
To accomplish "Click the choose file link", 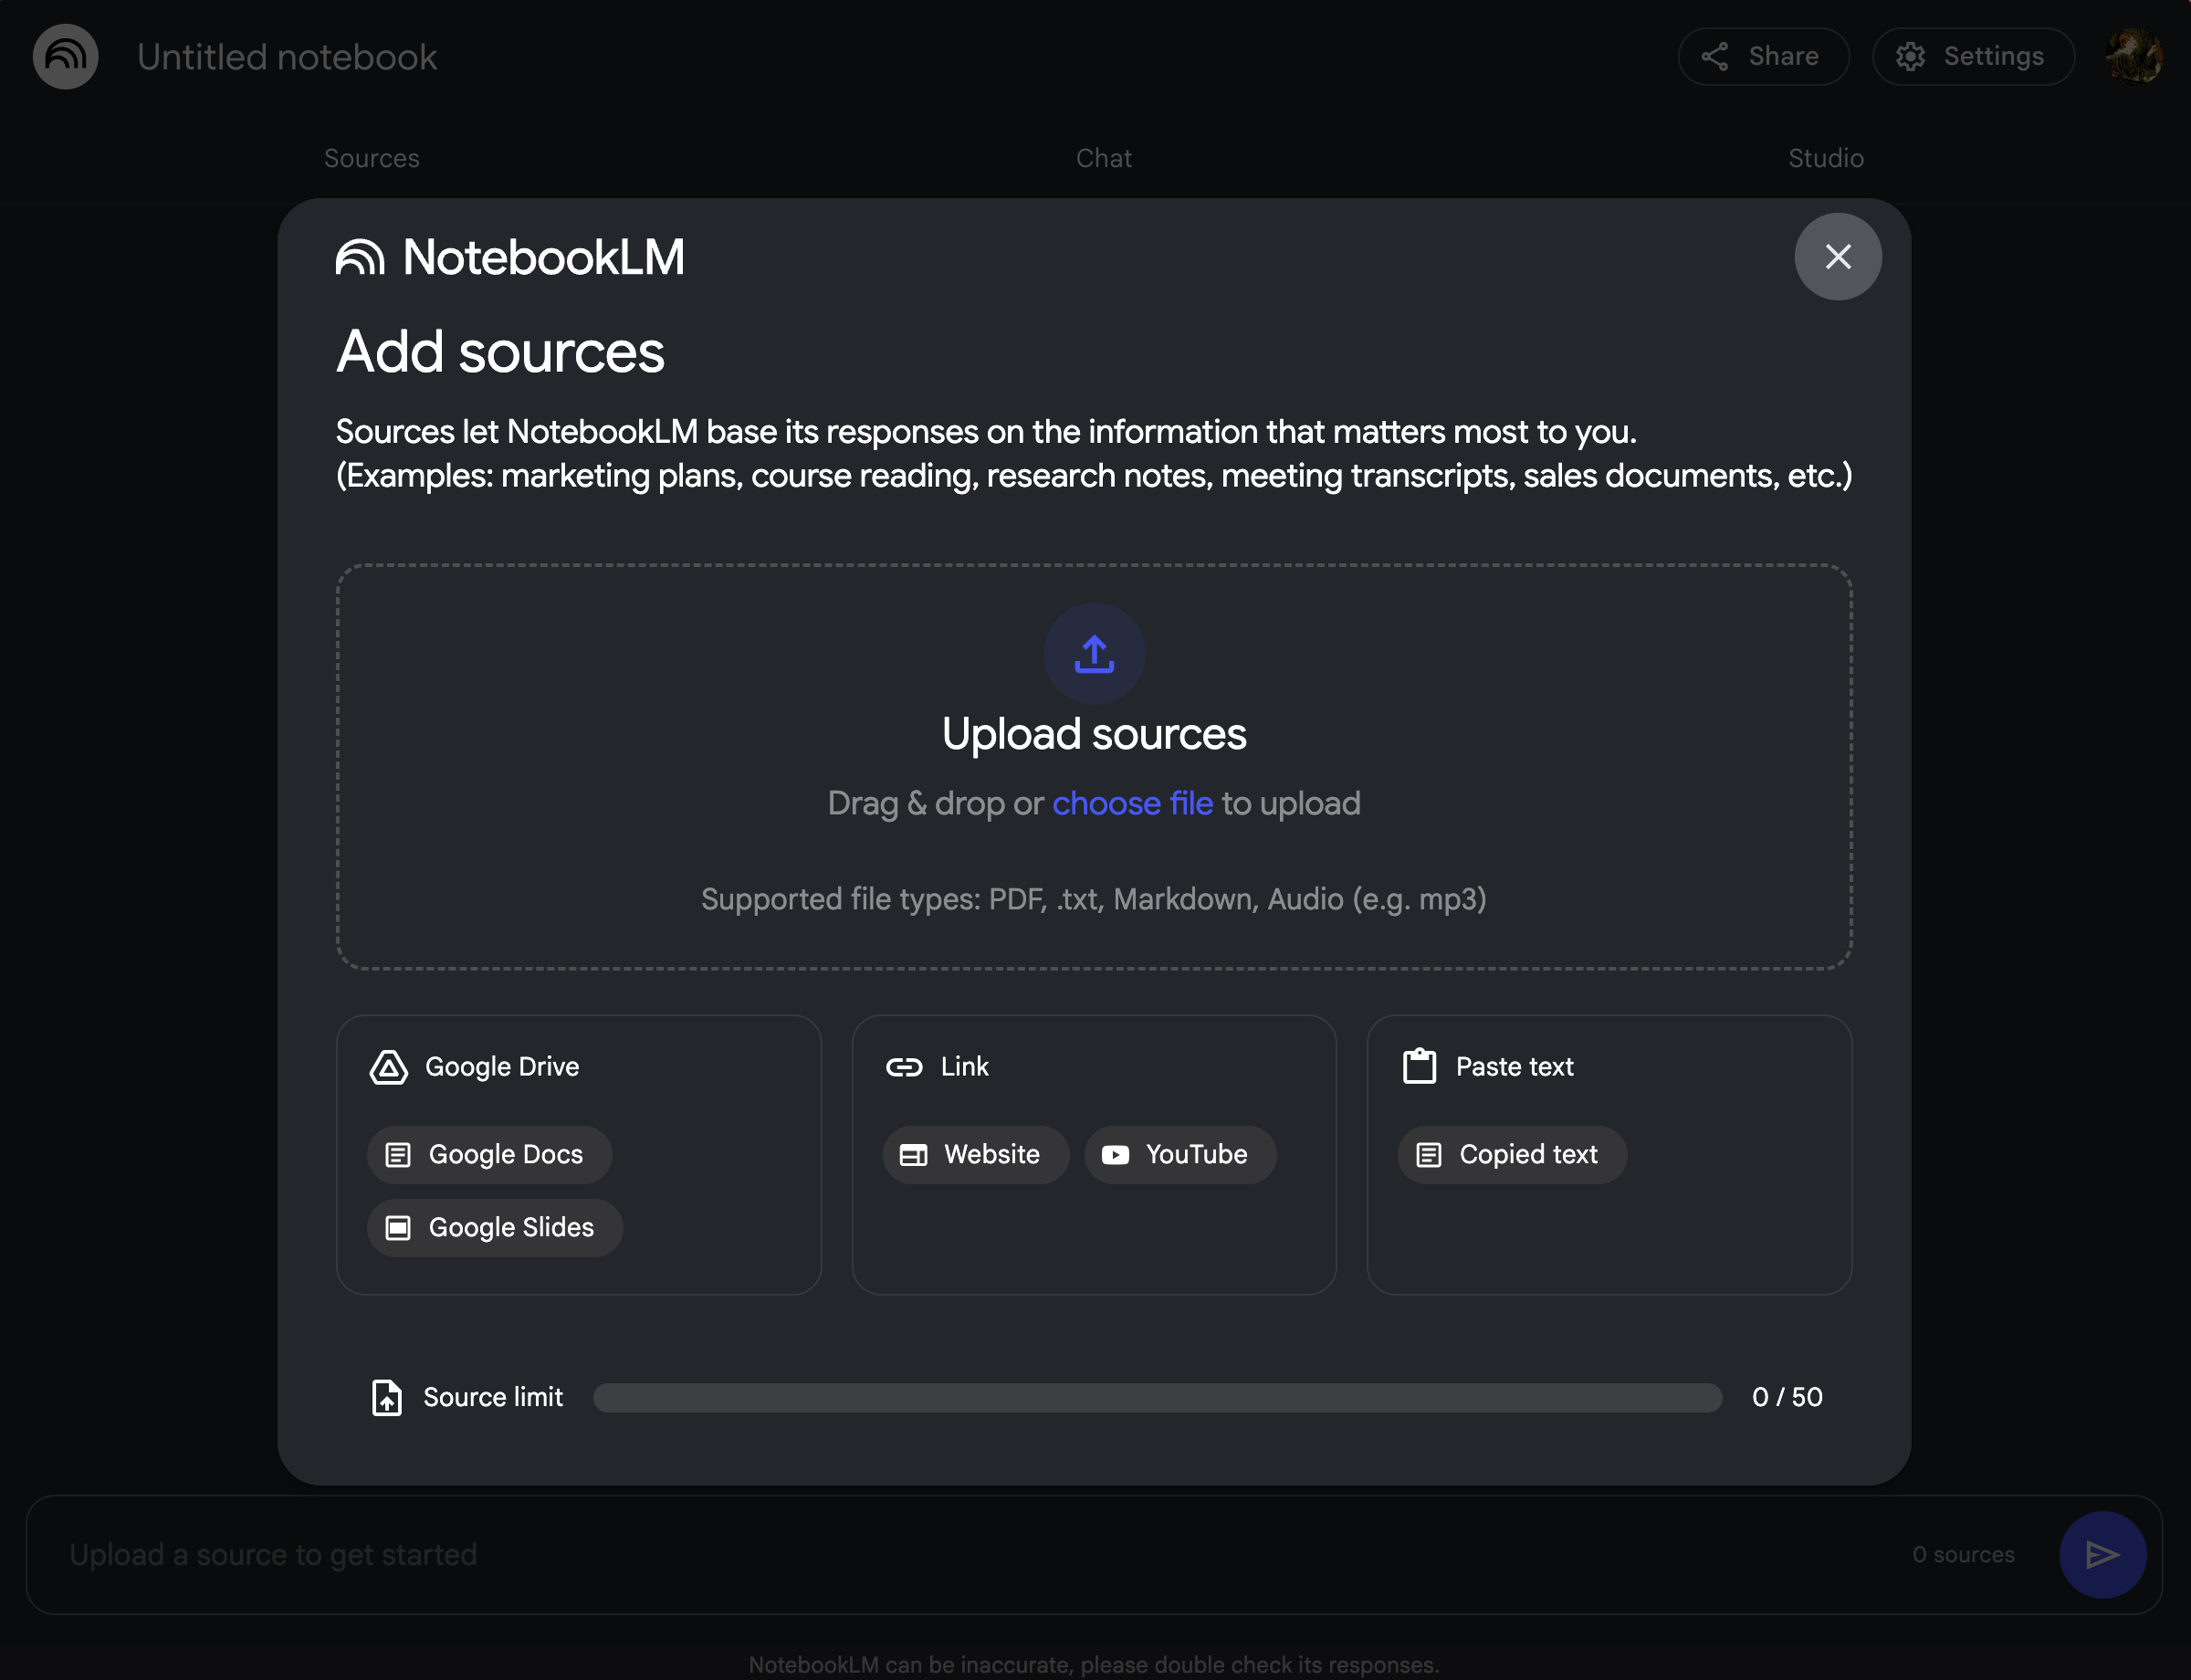I will 1132,803.
